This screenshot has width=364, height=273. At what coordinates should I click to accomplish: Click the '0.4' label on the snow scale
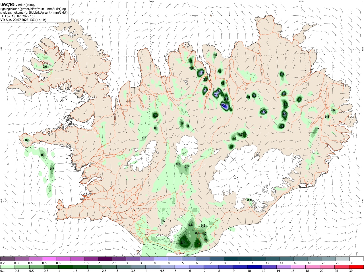coord(30,263)
